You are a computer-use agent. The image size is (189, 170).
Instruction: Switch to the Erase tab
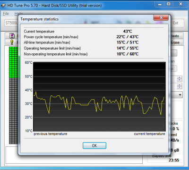[x=176, y=42]
